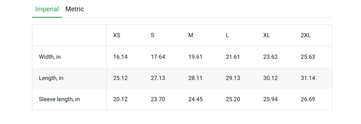Click the 27.13 length value for S
The image size is (361, 124).
click(158, 78)
